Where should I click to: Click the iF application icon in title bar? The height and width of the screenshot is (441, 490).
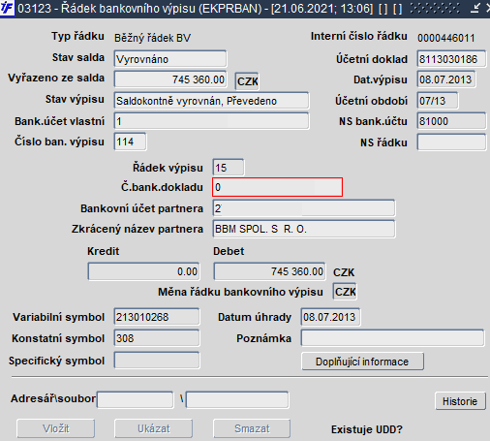7,8
